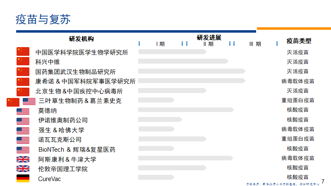The image size is (331, 186).
Task: Click progress bar for 科兴中维
Action: [183, 61]
